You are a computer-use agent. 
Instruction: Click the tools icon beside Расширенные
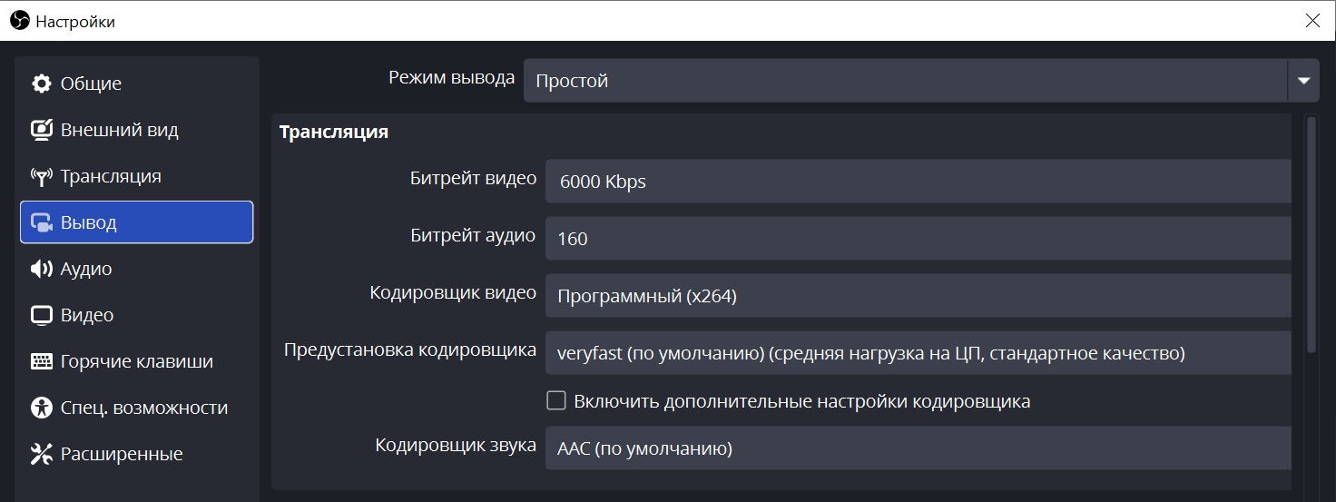tap(42, 454)
